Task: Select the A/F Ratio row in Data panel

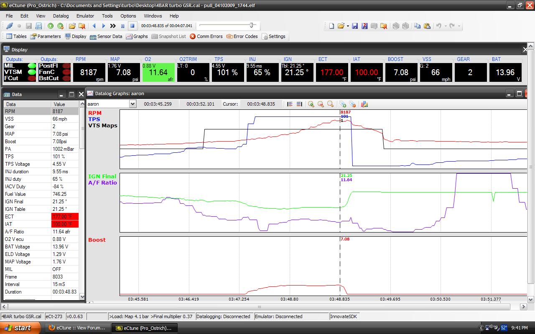Action: pyautogui.click(x=41, y=232)
